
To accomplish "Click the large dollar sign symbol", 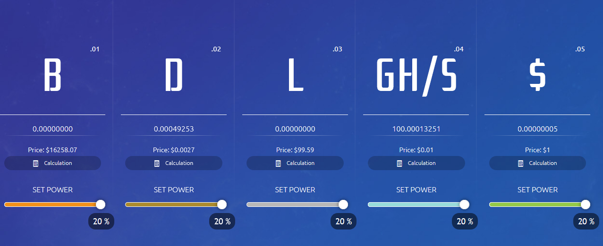I will point(537,75).
